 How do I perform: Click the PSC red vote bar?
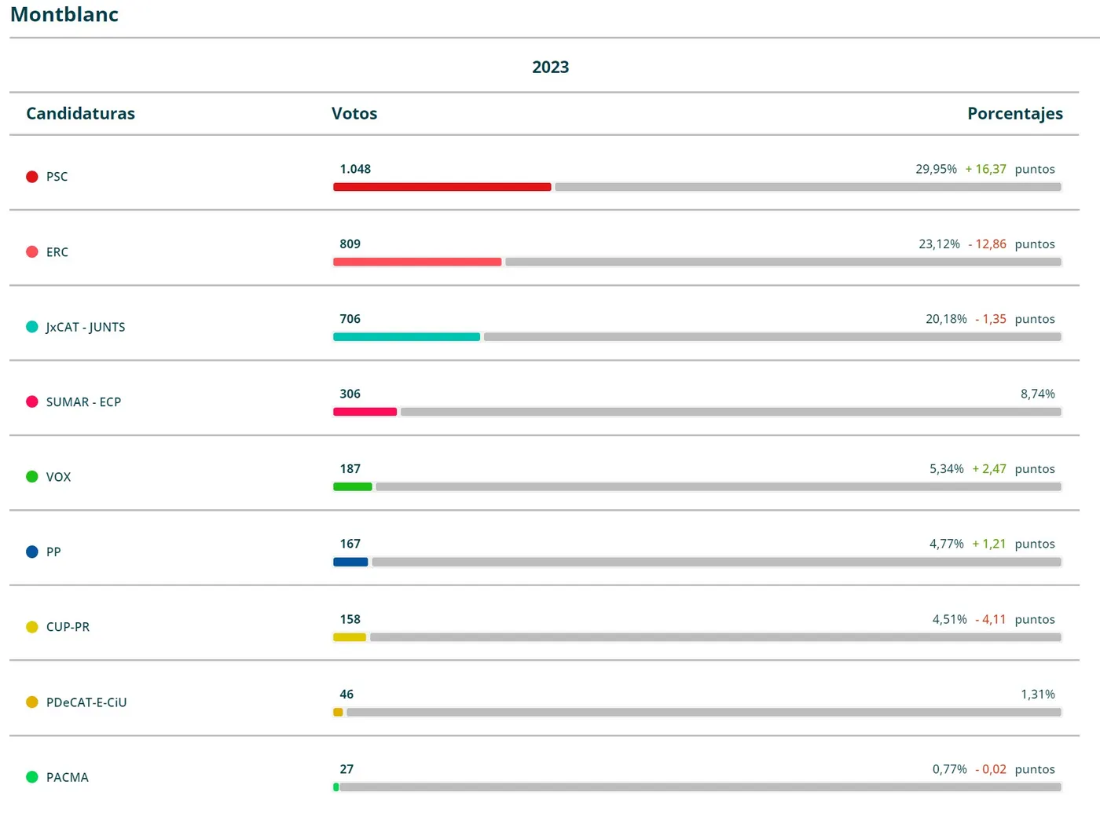click(442, 187)
